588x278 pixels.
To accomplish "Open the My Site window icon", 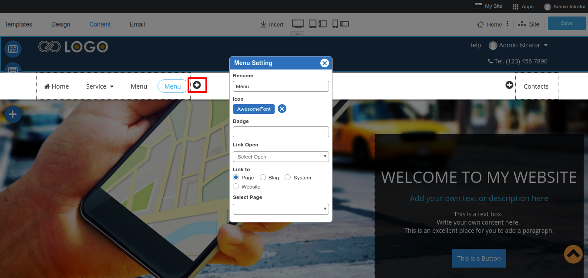I will pos(478,6).
